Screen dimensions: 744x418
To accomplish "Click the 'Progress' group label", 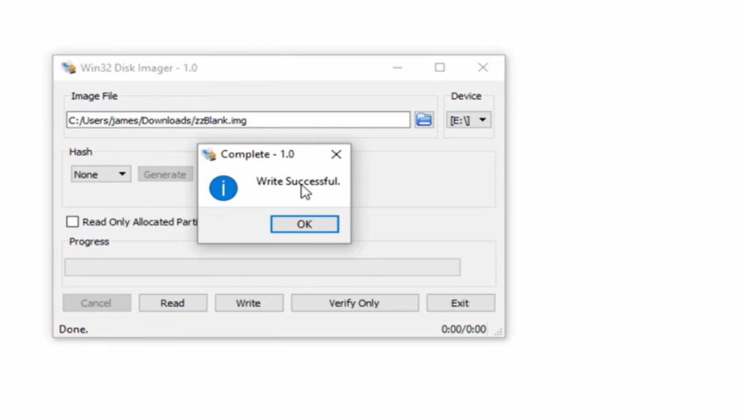I will pos(89,242).
